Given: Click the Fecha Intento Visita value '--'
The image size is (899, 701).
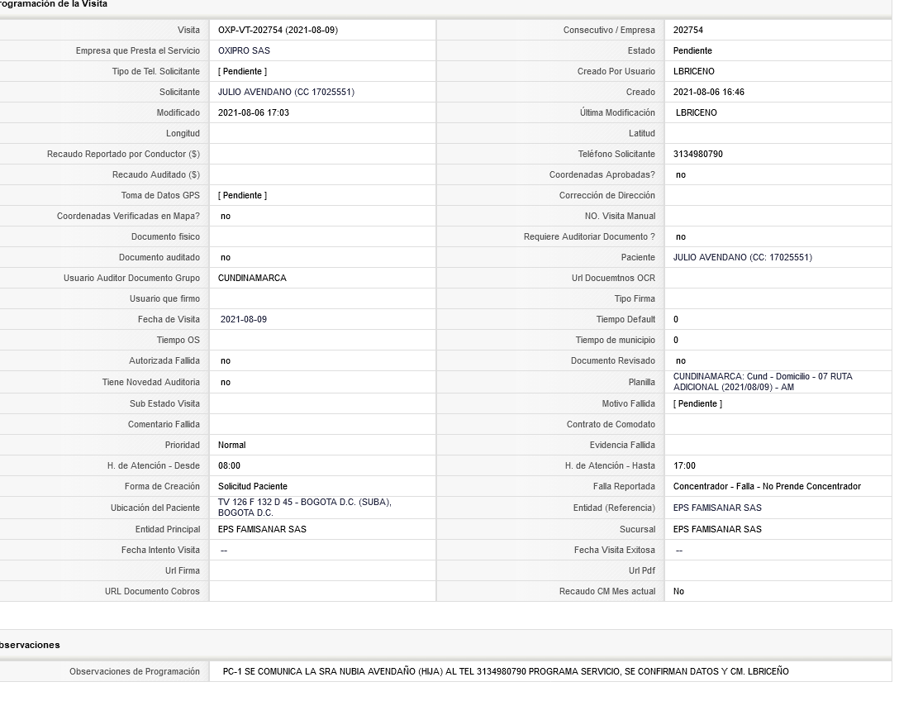Looking at the screenshot, I should coord(224,550).
